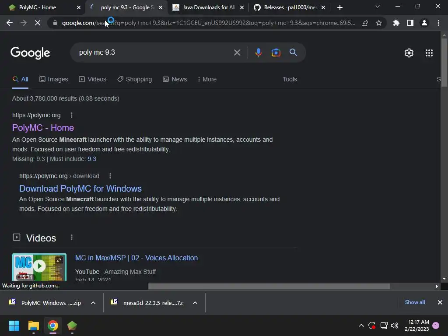The height and width of the screenshot is (336, 448).
Task: Select the Shopping search filter
Action: (135, 79)
